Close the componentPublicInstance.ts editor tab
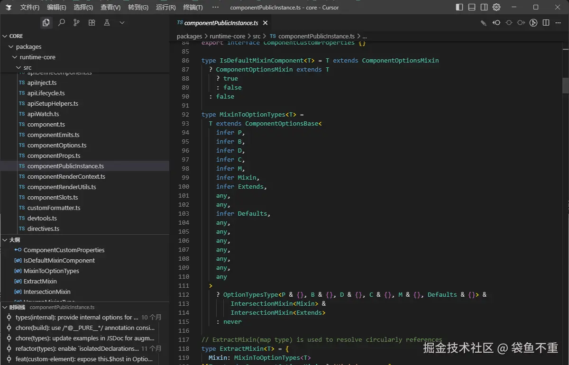This screenshot has height=365, width=569. pyautogui.click(x=265, y=23)
